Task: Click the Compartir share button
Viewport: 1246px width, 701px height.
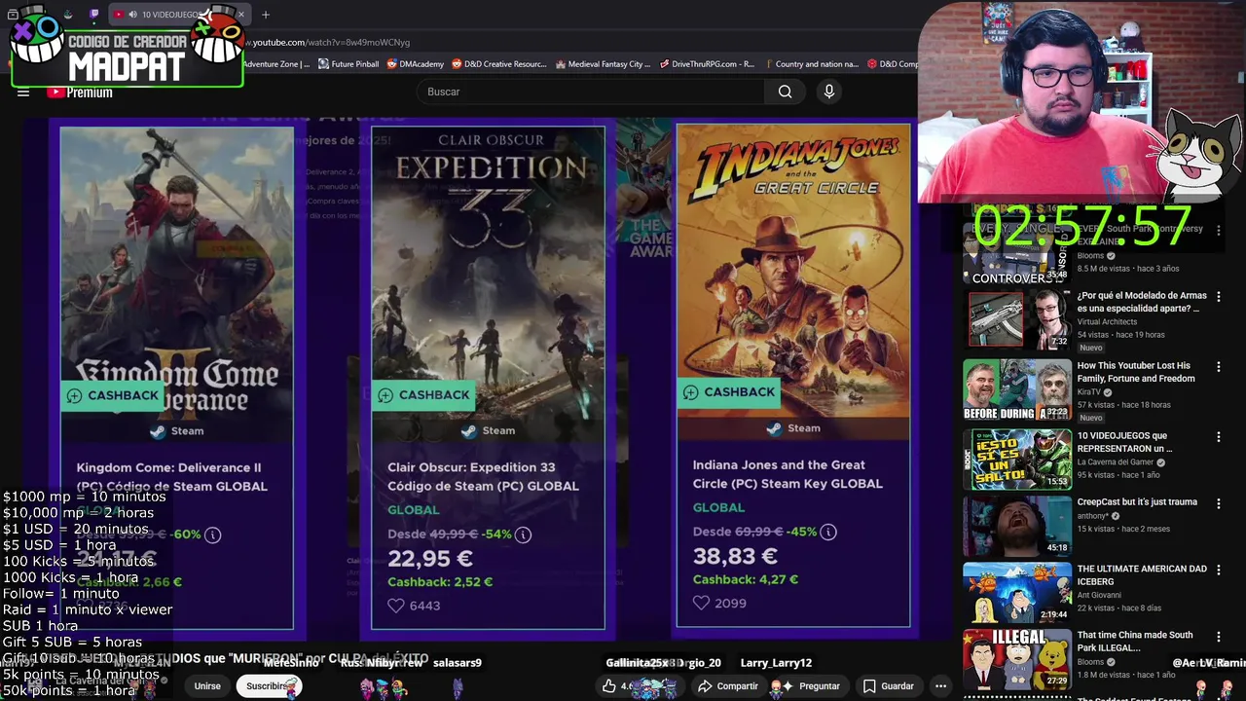Action: point(727,686)
